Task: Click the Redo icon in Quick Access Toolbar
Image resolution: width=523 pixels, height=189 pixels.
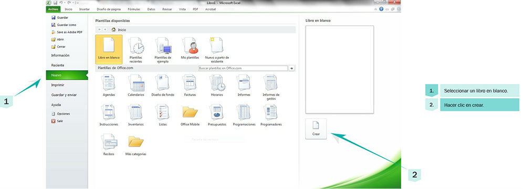Action: coord(68,3)
